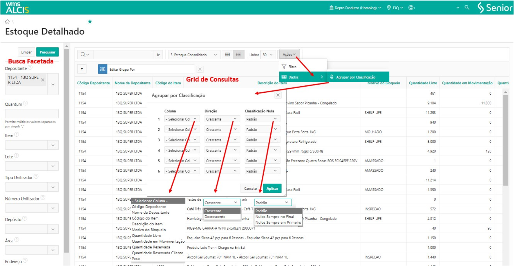Click the favorite star beside the breadcrumb
514x267 pixels.
[90, 21]
